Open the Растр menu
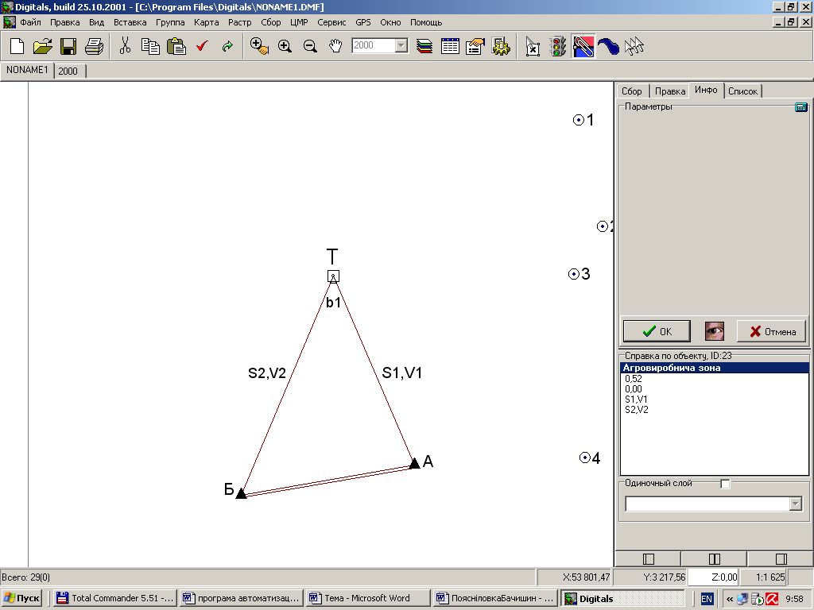Screen dimensions: 814x610 click(240, 22)
